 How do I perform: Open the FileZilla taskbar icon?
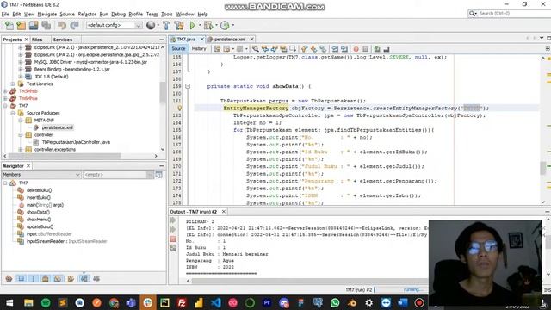(x=182, y=302)
